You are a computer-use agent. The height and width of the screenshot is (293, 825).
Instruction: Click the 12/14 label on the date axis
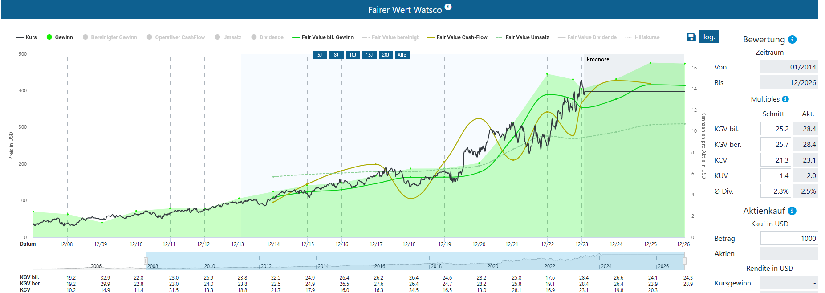[x=273, y=244]
